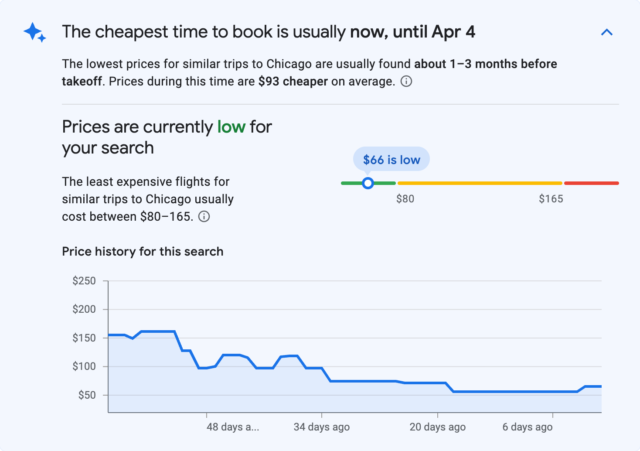
Task: Click the $165 threshold label
Action: 551,198
